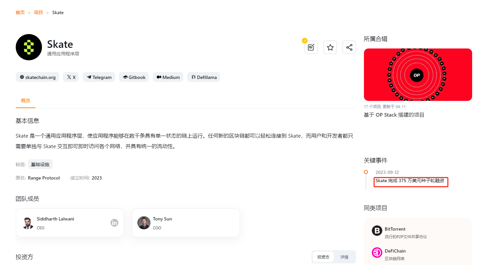This screenshot has height=265, width=480.
Task: Go to 项目 in breadcrumb
Action: click(x=38, y=12)
